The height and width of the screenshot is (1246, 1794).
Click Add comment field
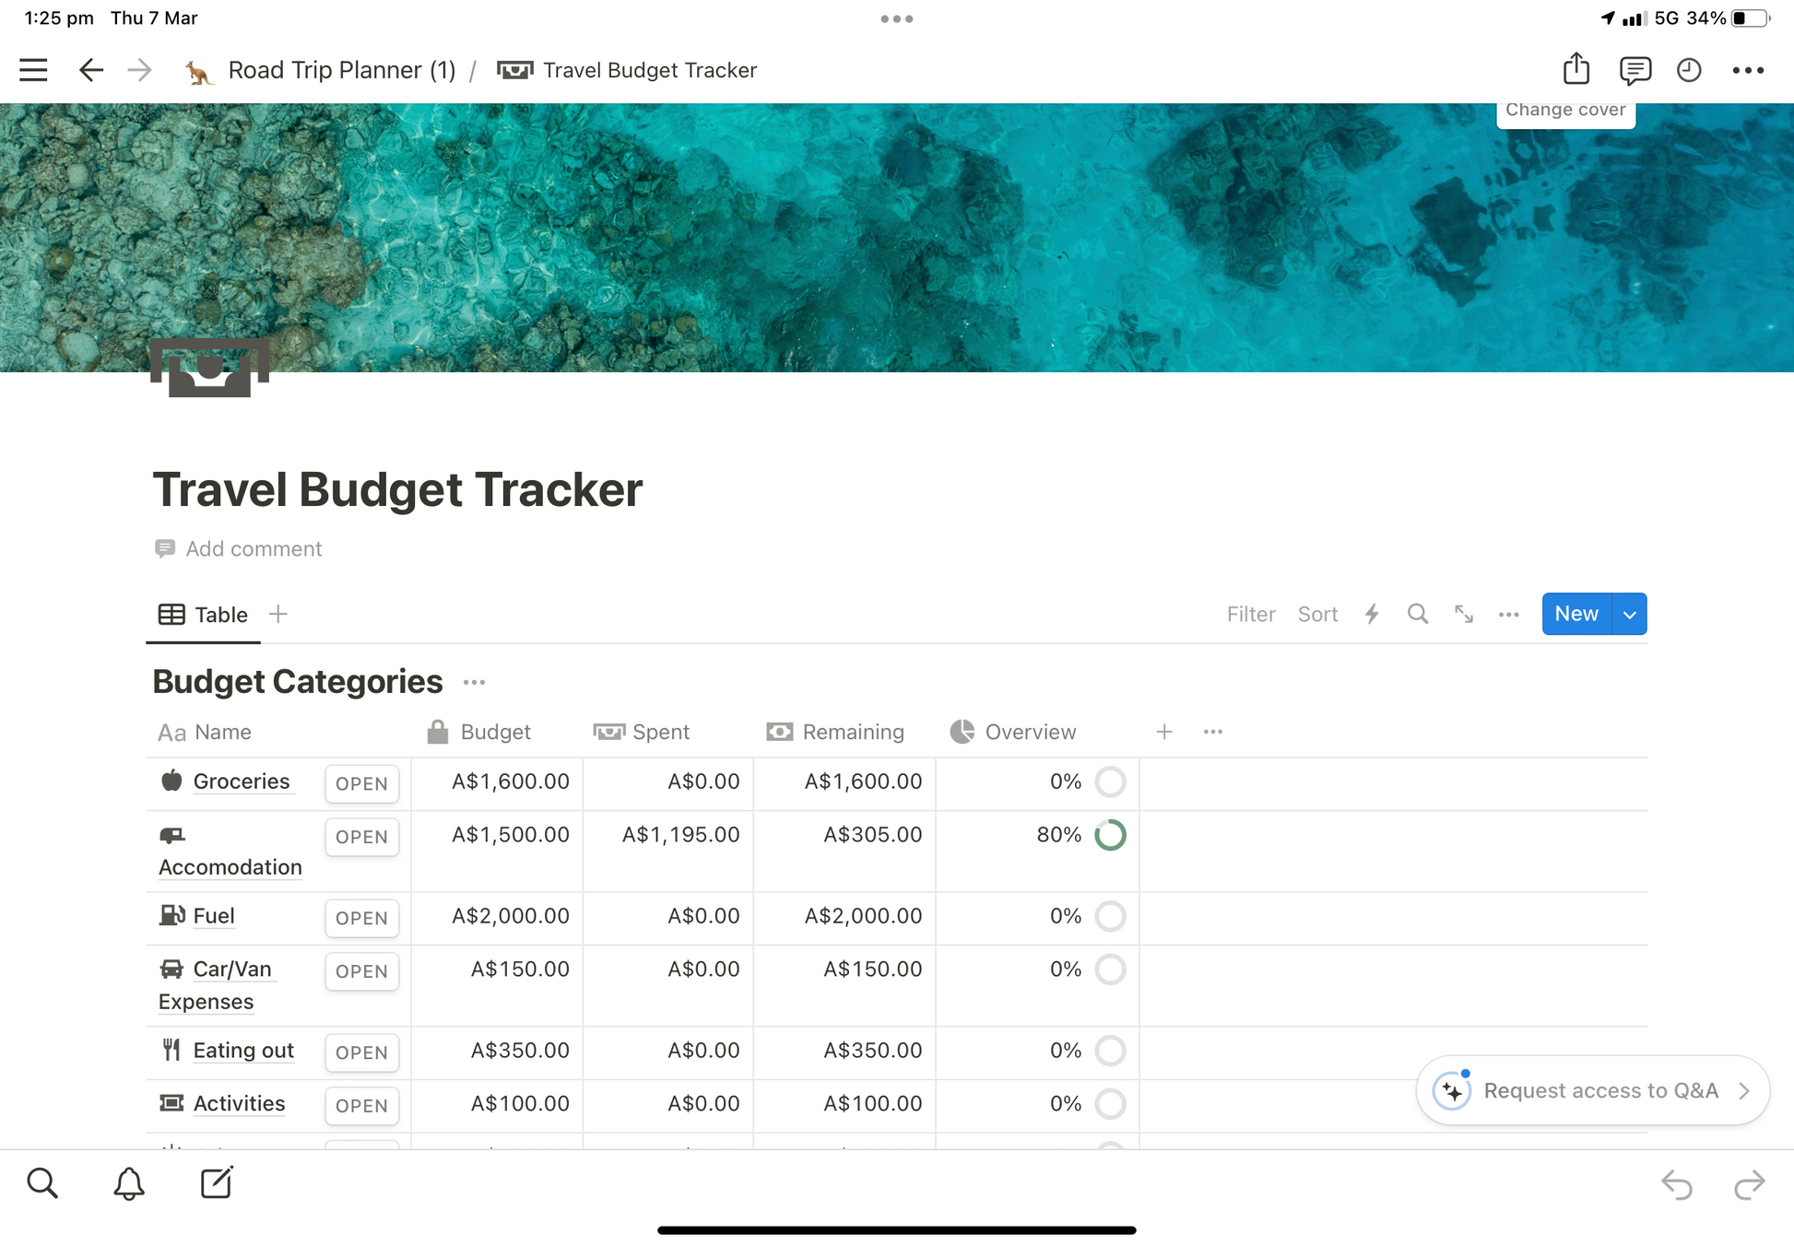tap(254, 548)
